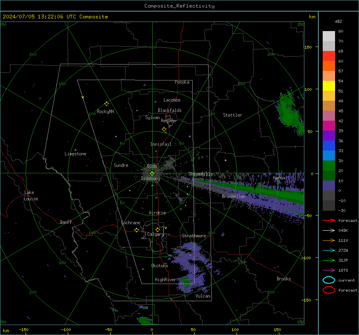359x335 pixels.
Task: Select the cyan current ellipse icon
Action: pos(329,280)
